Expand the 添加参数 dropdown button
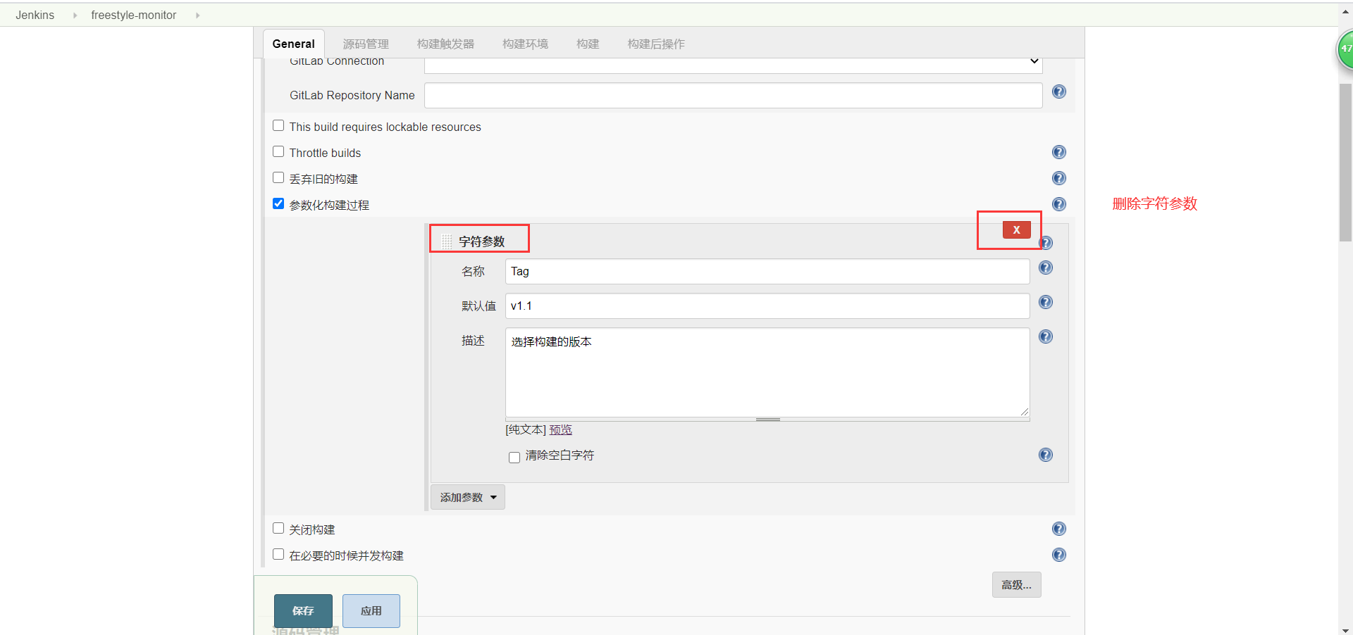Viewport: 1353px width, 635px height. coord(468,497)
